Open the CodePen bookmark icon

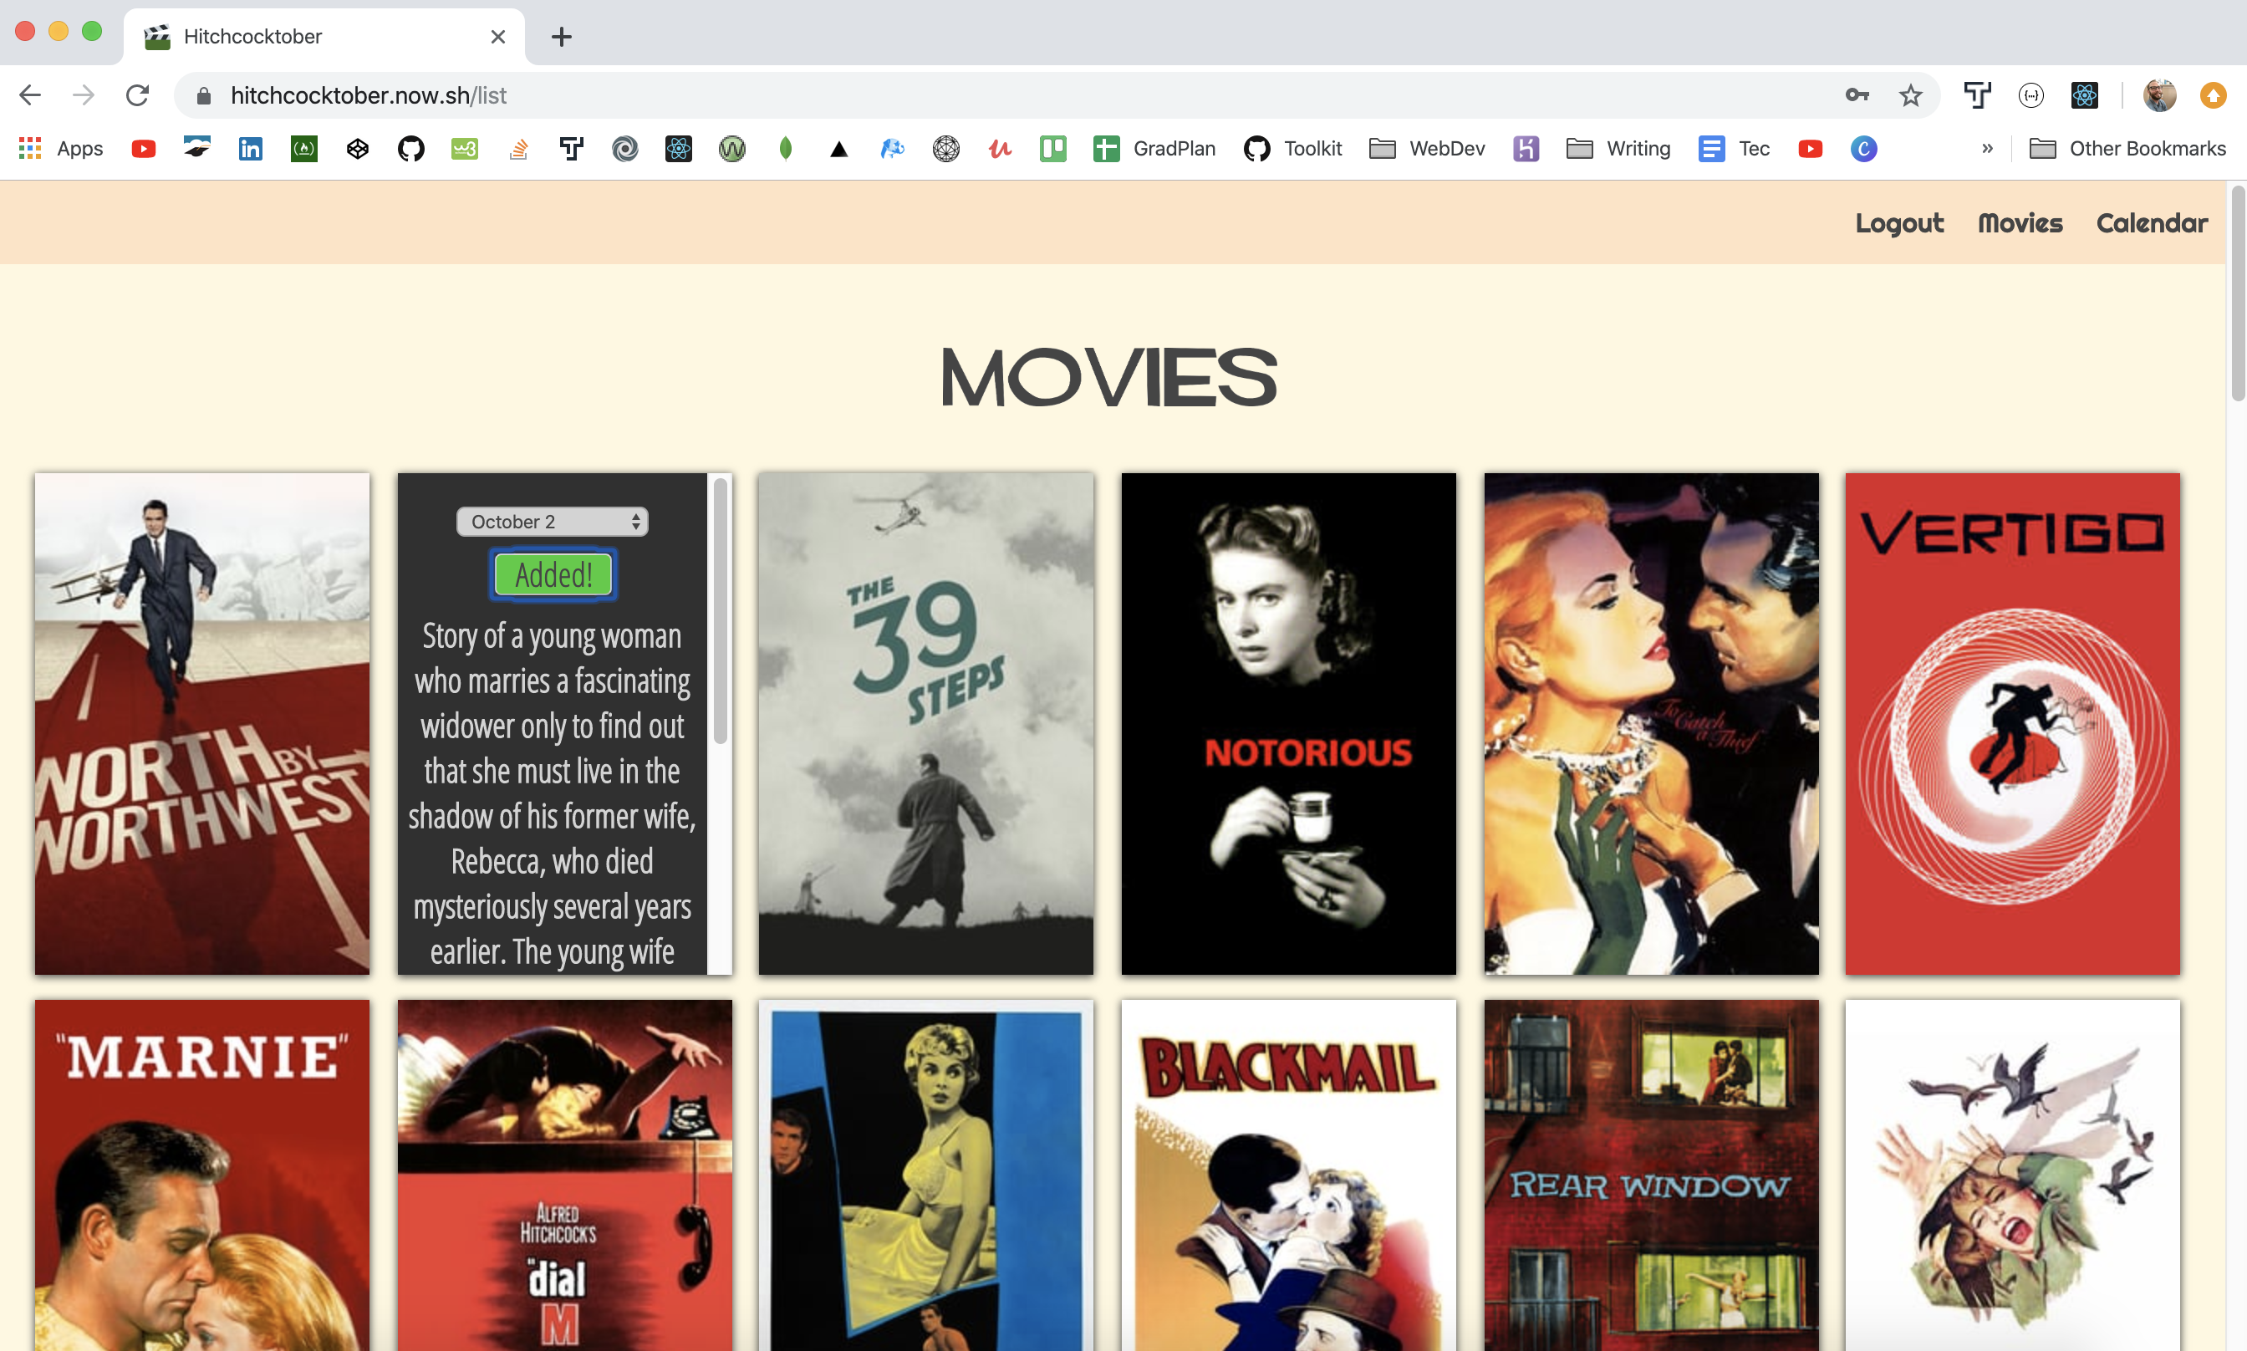(x=358, y=148)
